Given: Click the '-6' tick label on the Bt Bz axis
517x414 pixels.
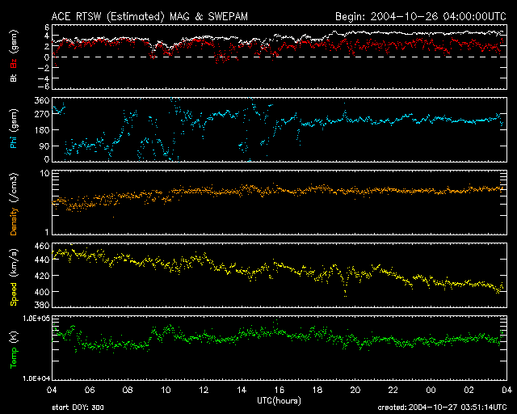Looking at the screenshot, I should point(43,87).
